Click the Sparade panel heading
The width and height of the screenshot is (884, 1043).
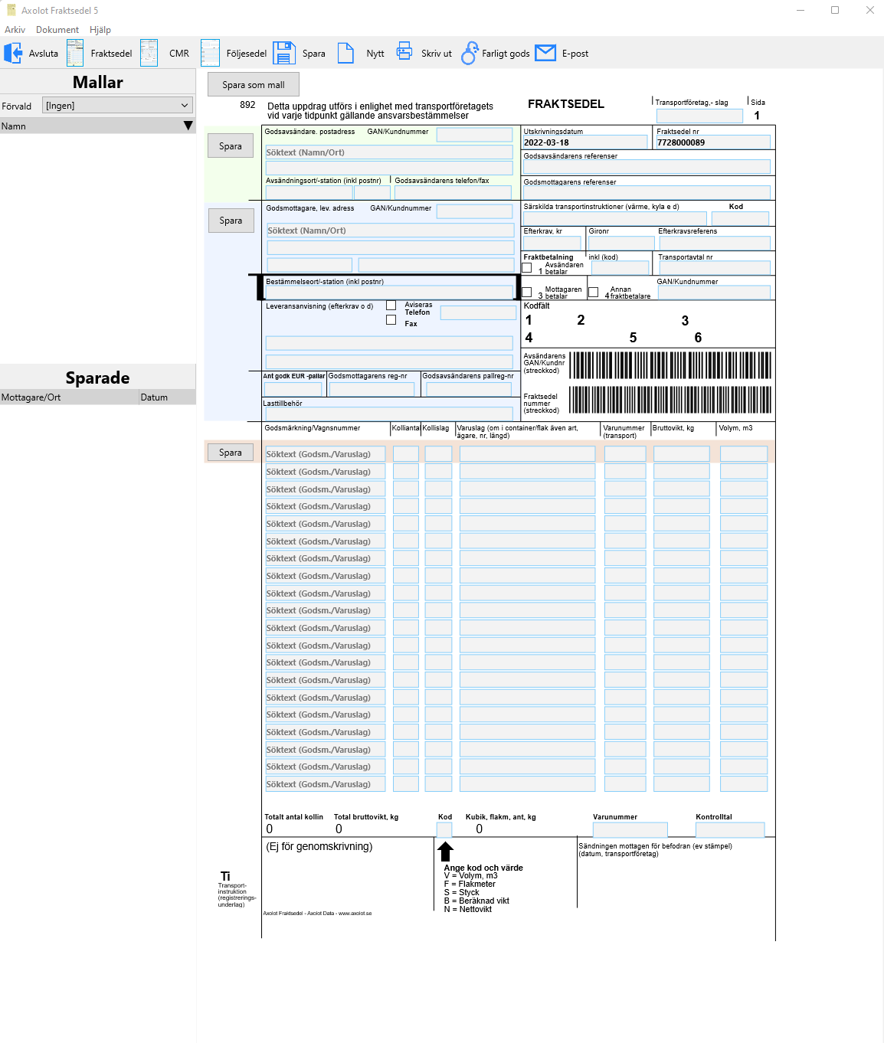tap(98, 378)
